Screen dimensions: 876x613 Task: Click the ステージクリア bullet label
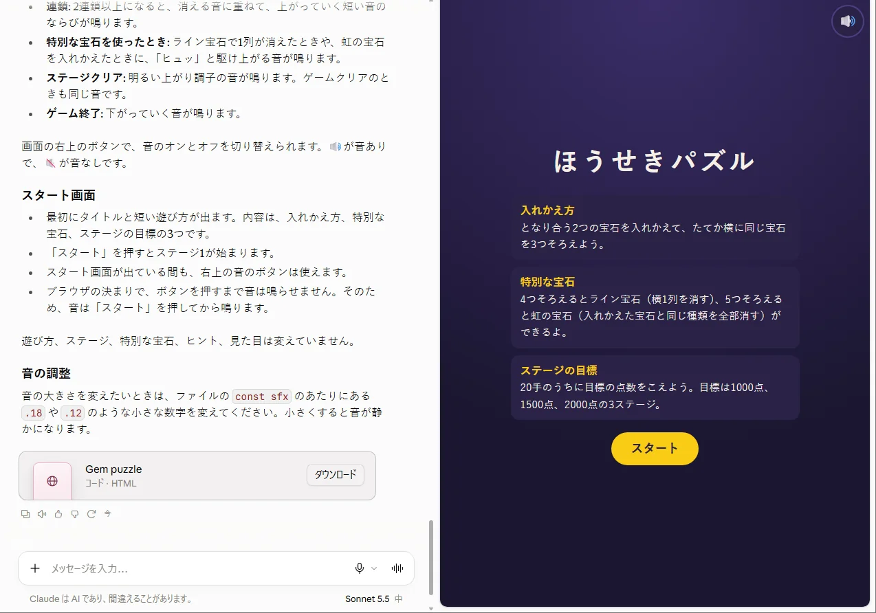86,77
